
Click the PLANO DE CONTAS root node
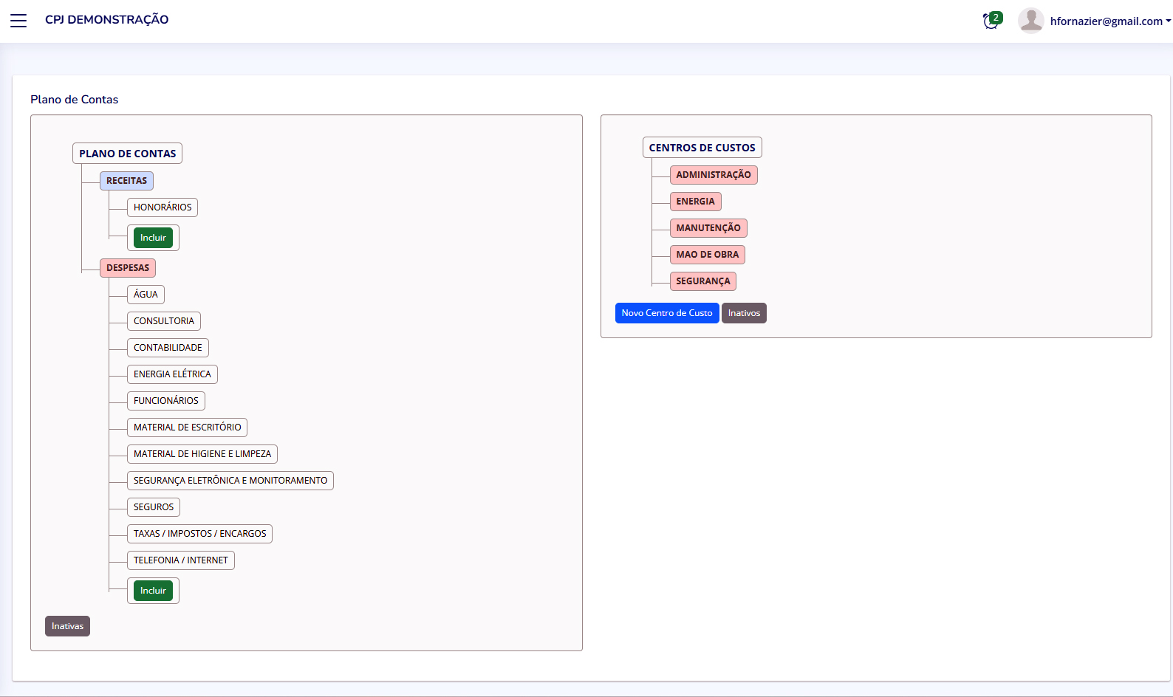click(x=127, y=154)
